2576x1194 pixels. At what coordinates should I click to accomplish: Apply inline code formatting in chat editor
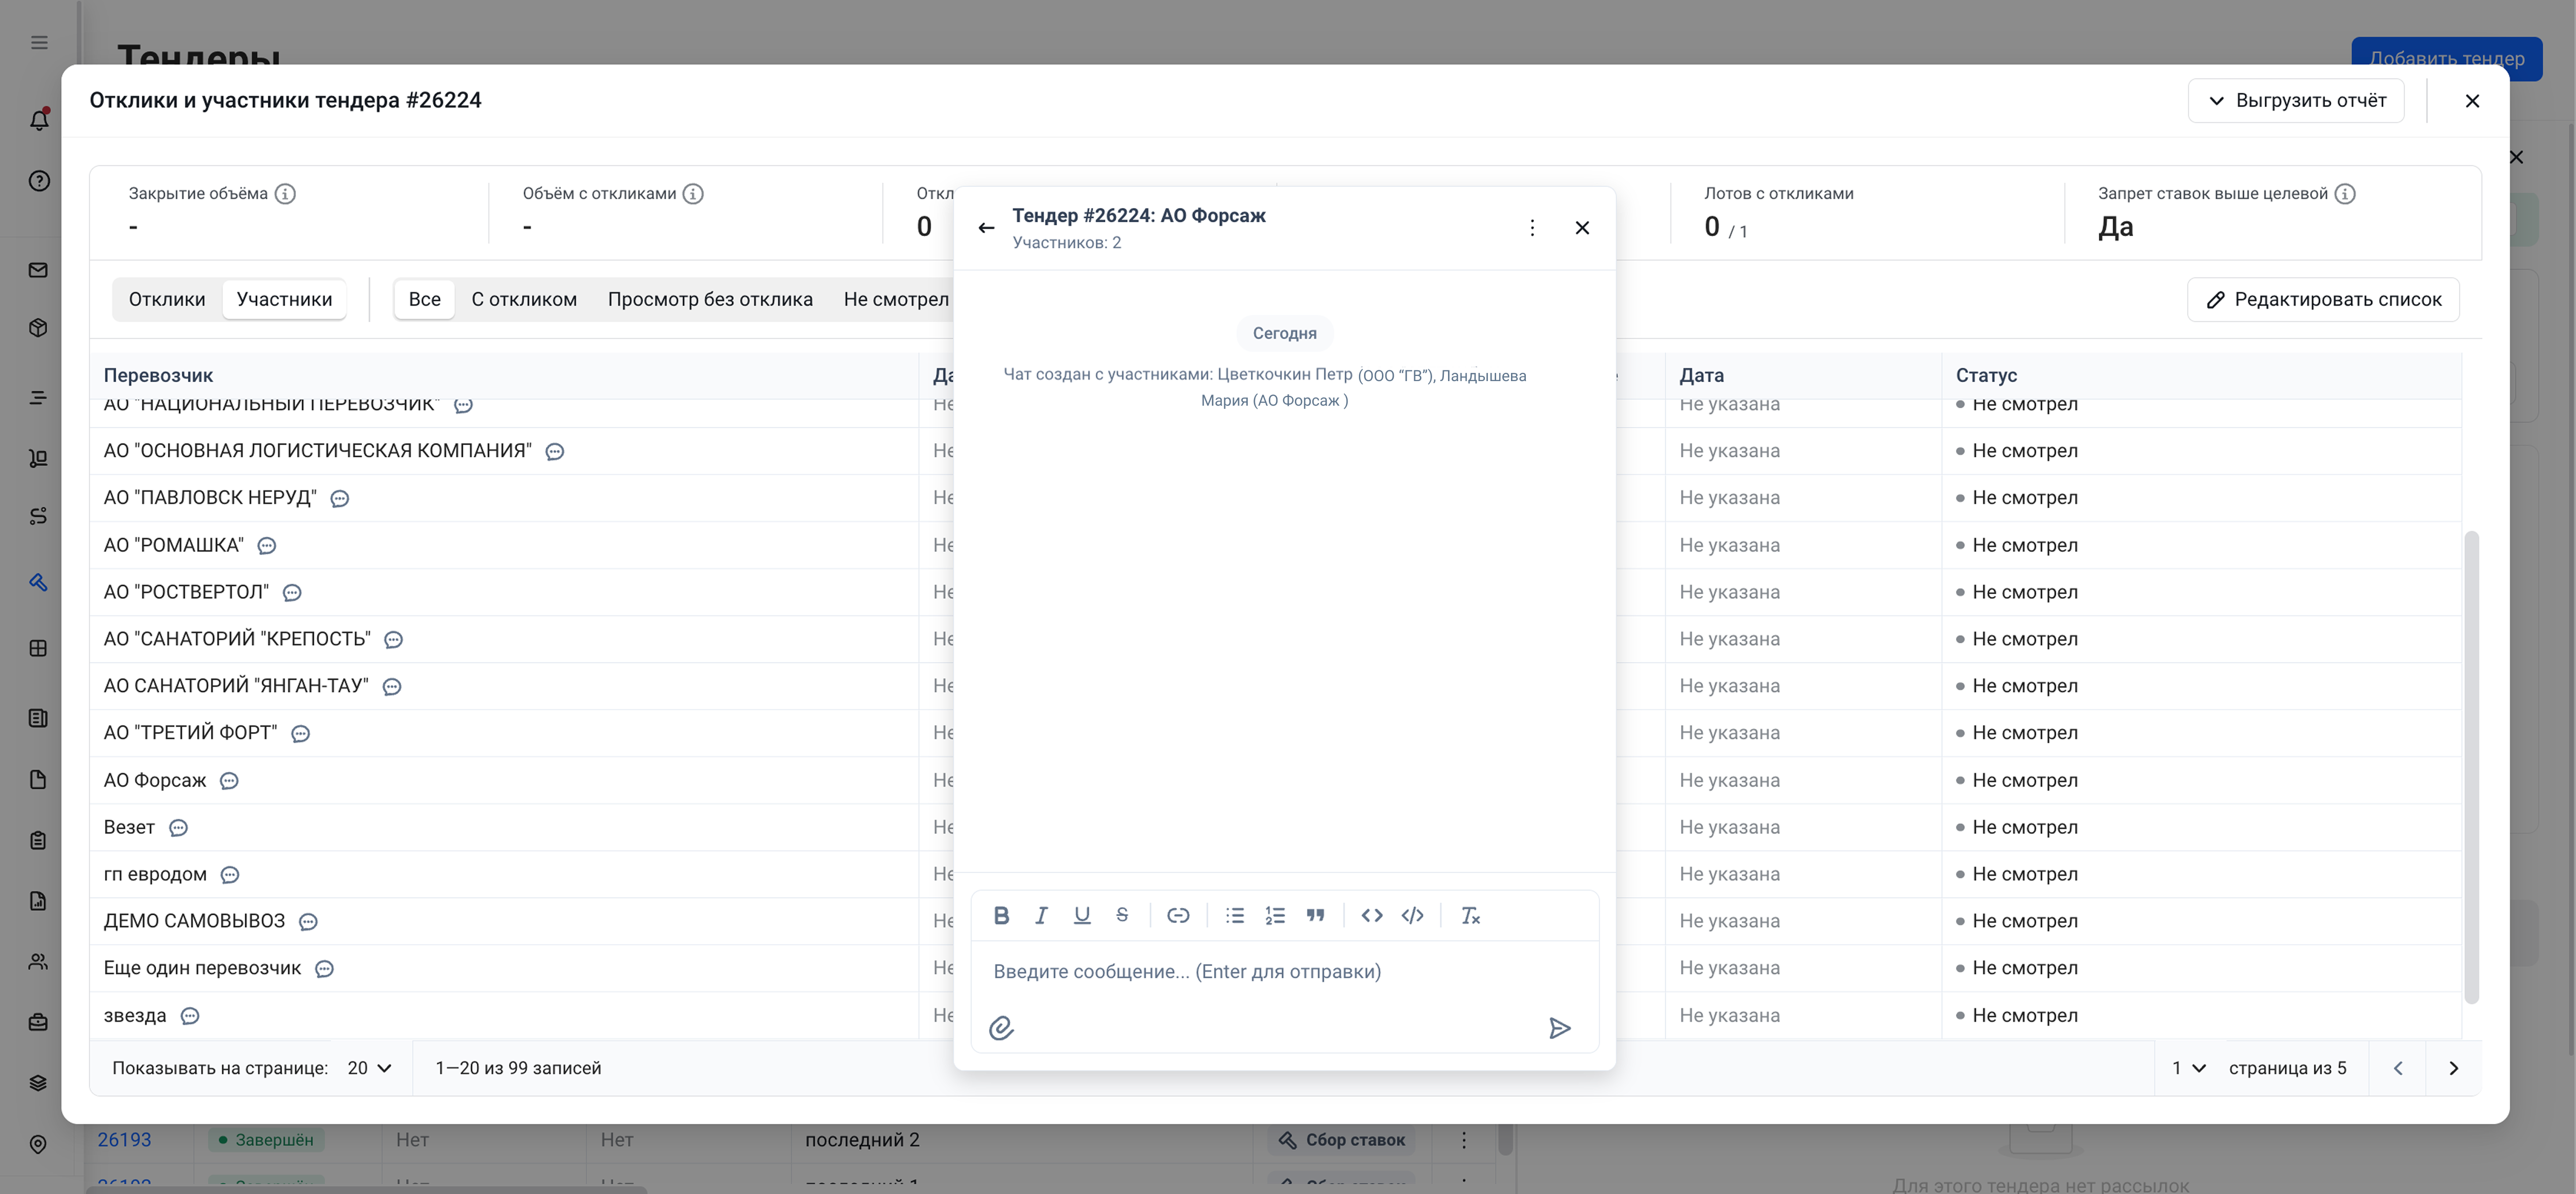tap(1372, 915)
